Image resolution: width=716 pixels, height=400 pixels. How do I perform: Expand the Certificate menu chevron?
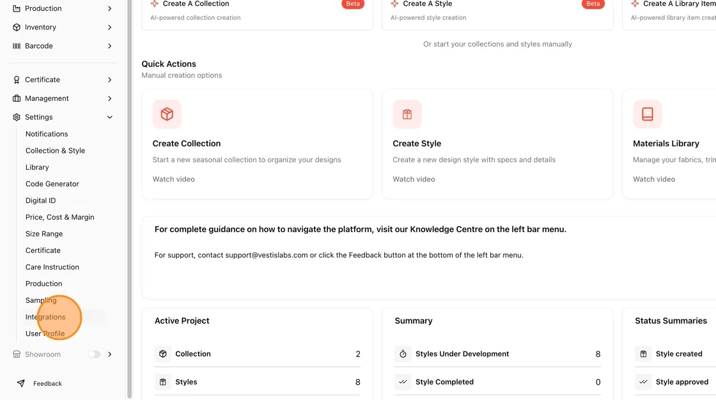[109, 79]
